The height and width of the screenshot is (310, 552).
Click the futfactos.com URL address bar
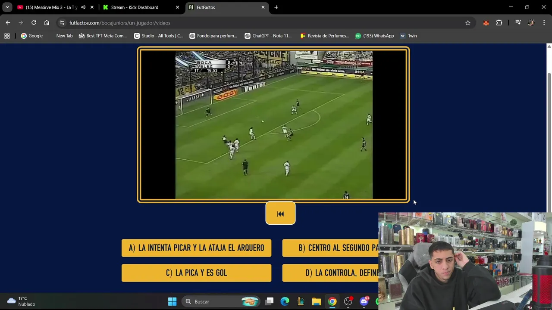pyautogui.click(x=259, y=23)
